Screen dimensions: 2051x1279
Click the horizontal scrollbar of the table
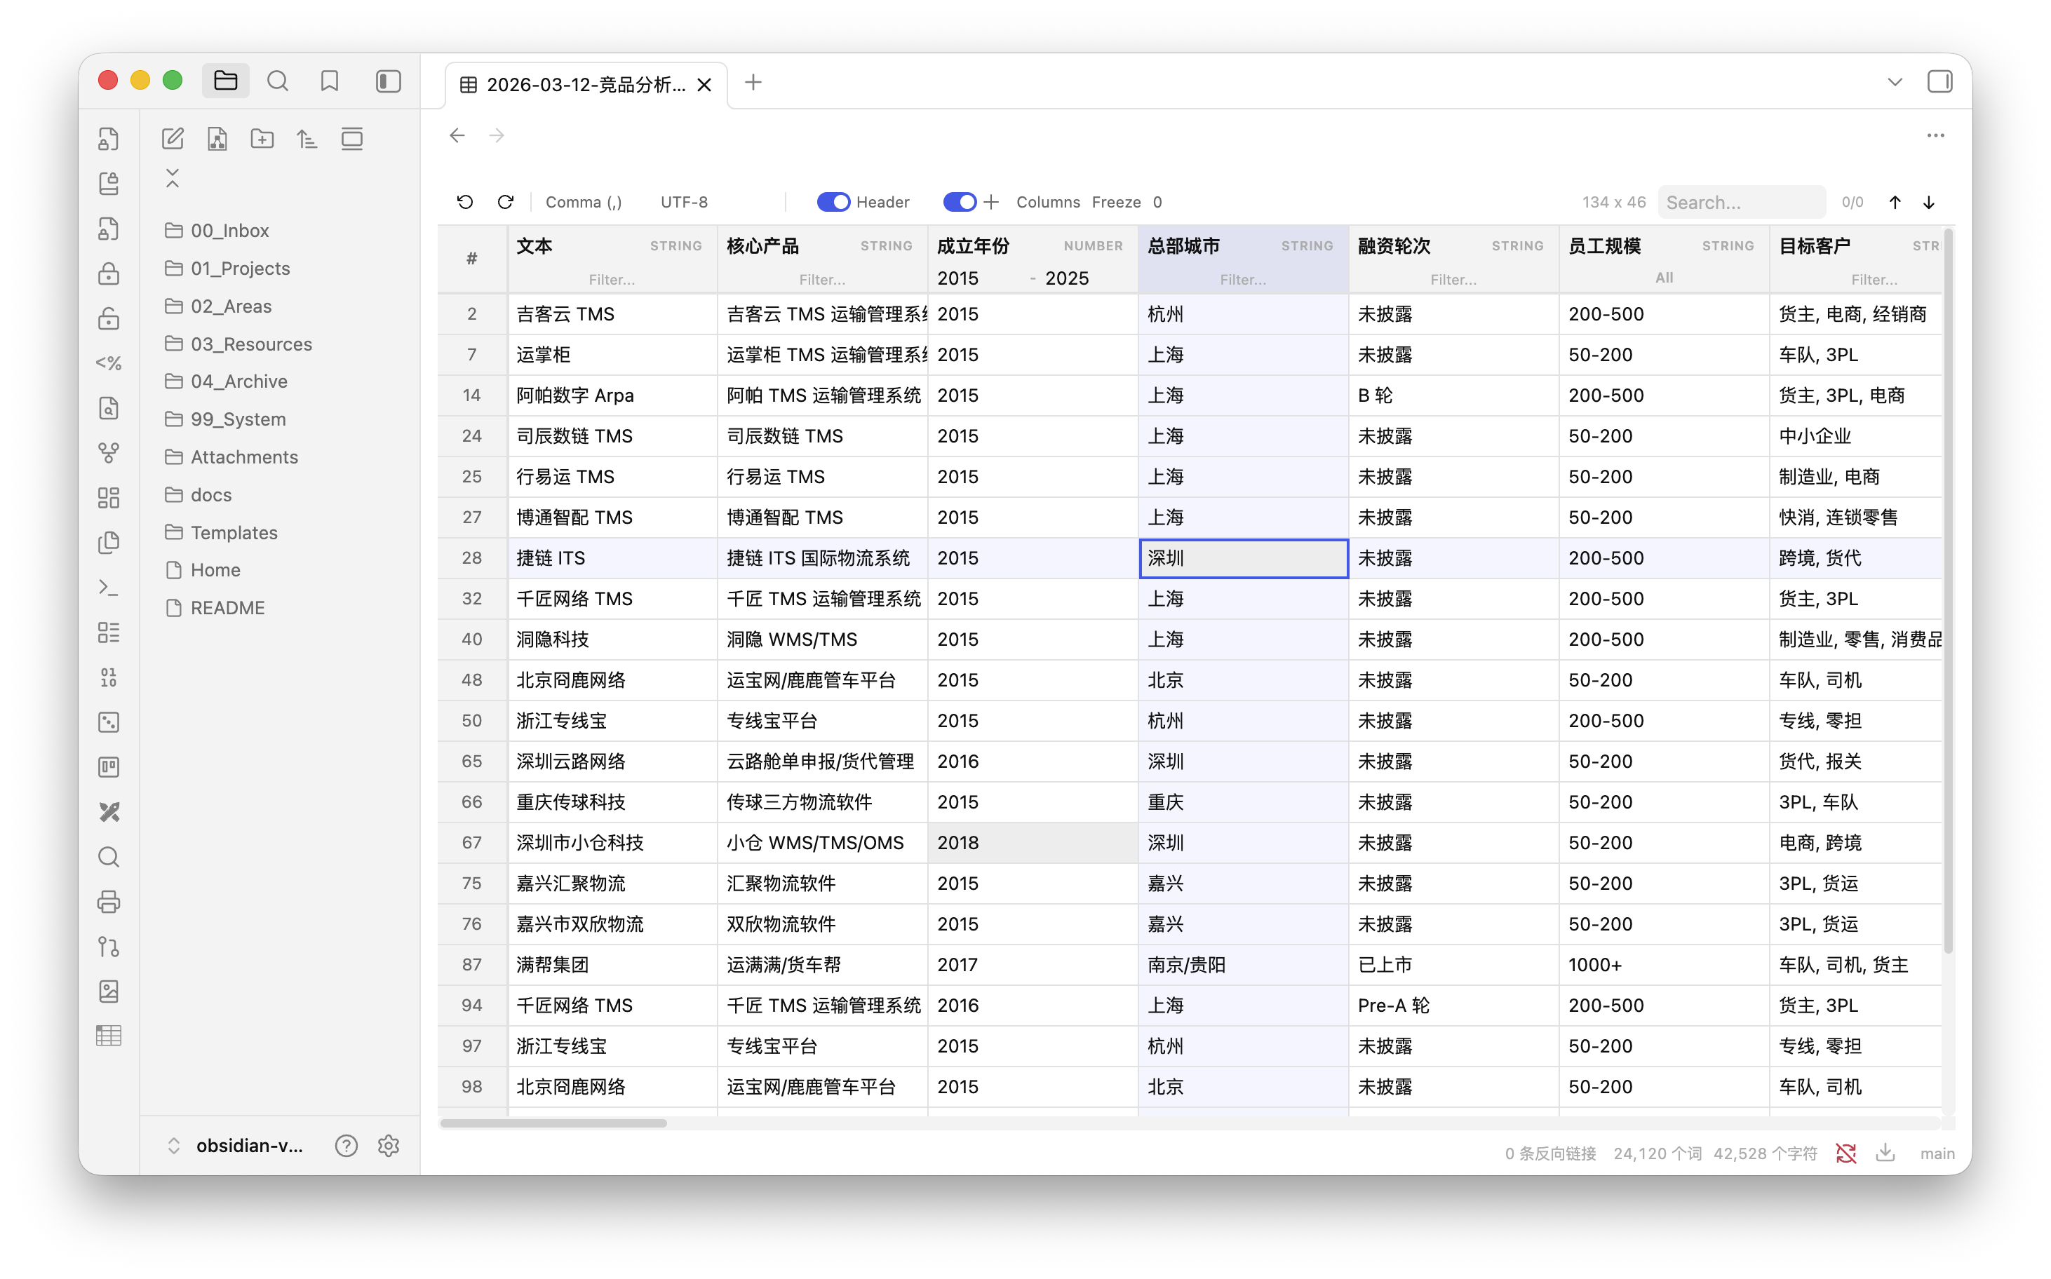[553, 1123]
